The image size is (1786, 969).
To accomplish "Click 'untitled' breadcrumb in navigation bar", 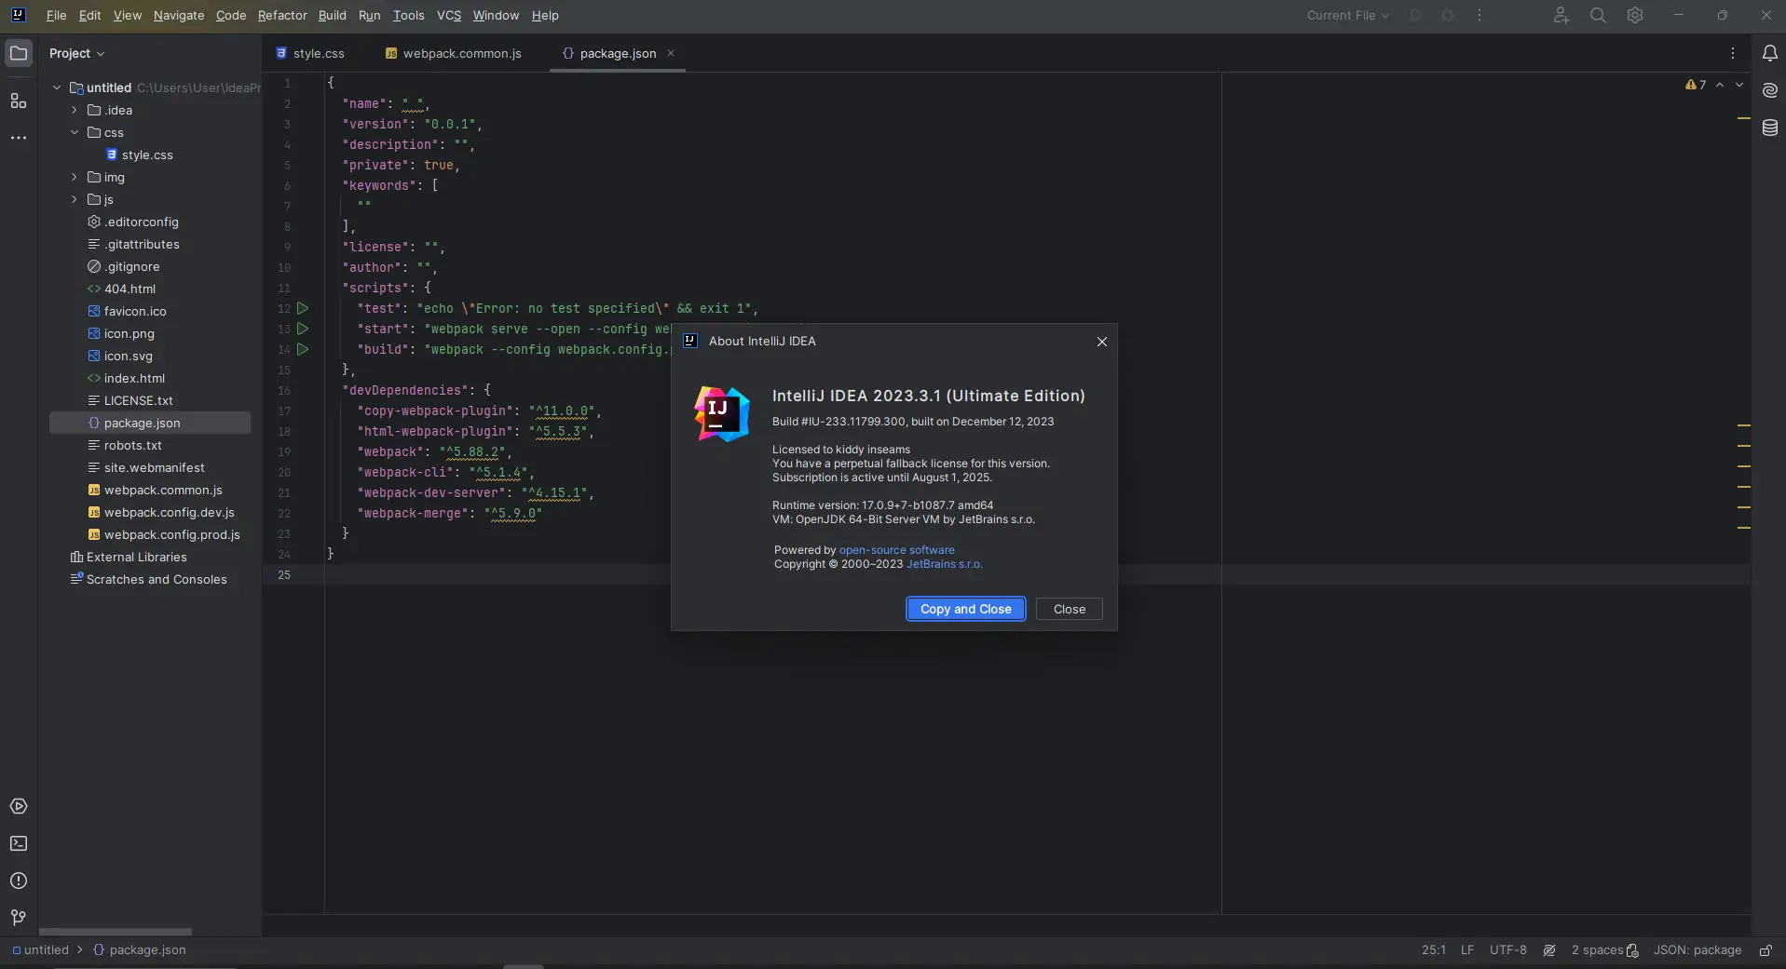I will click(x=40, y=950).
